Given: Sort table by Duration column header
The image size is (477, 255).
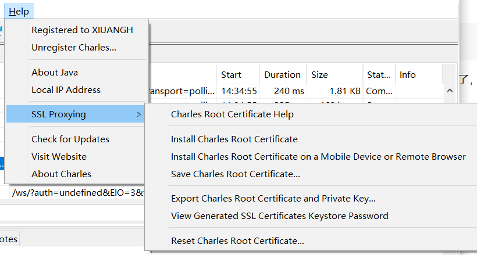Looking at the screenshot, I should click(x=282, y=75).
